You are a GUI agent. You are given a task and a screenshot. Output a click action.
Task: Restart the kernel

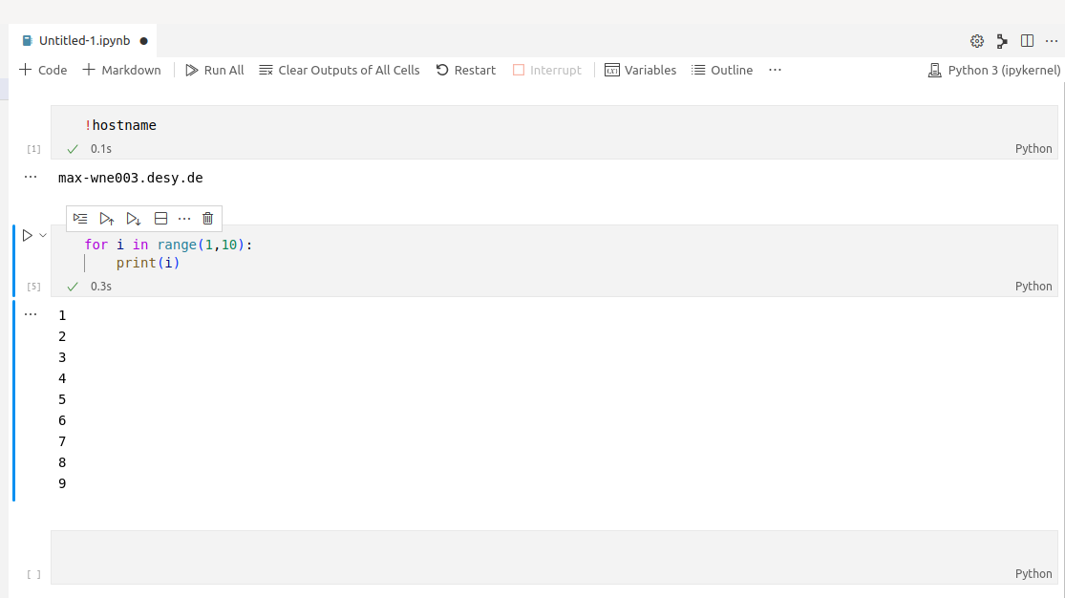[x=466, y=70]
